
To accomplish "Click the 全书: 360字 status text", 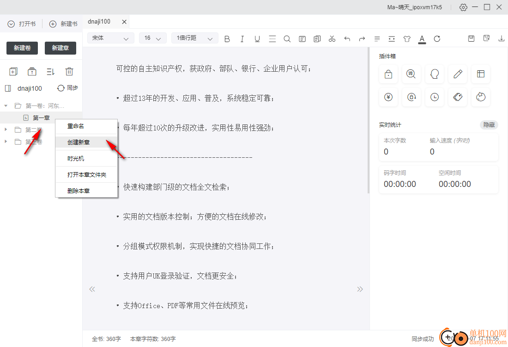I will click(x=106, y=339).
